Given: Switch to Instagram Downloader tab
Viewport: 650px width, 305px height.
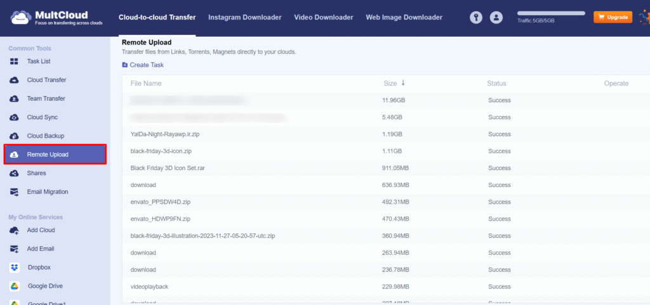Looking at the screenshot, I should (244, 18).
